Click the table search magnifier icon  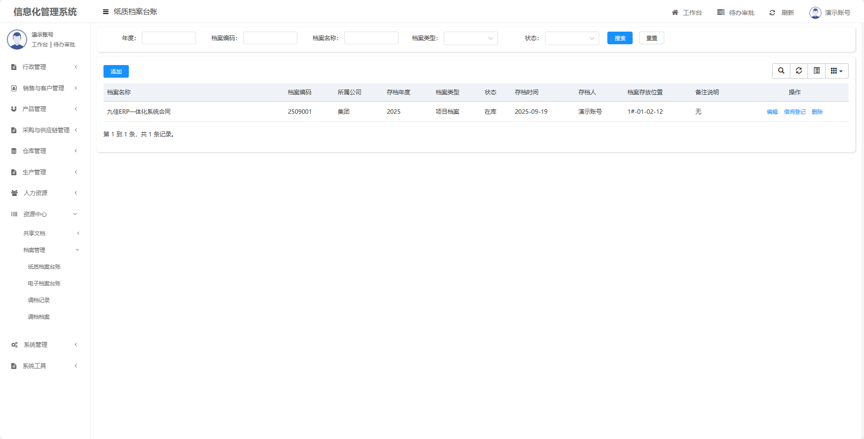point(781,71)
